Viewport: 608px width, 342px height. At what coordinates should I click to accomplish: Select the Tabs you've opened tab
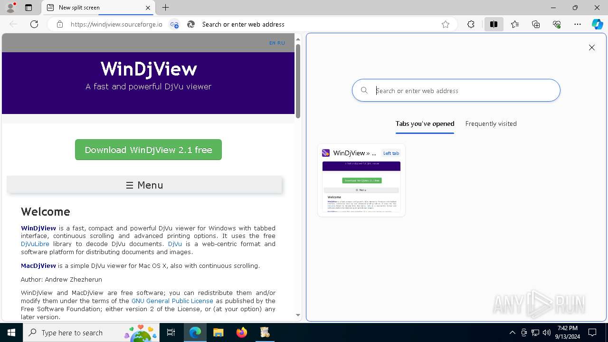[x=425, y=123]
